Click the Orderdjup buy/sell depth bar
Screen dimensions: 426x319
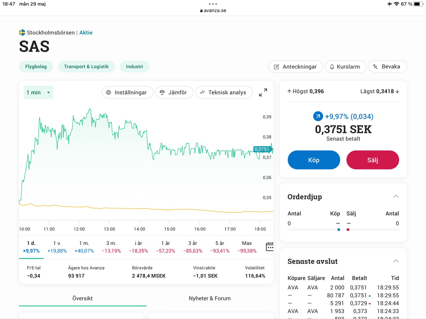click(343, 230)
